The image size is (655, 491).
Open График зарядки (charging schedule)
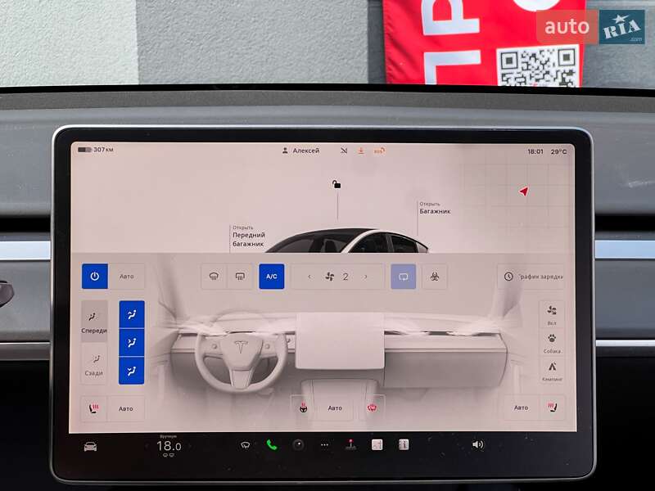534,276
